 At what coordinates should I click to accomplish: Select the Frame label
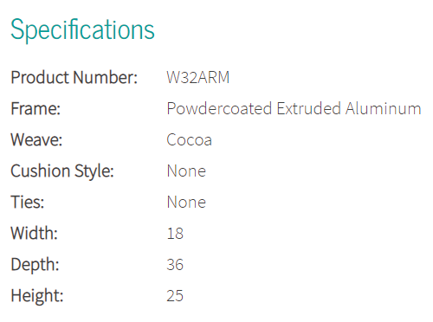(36, 109)
